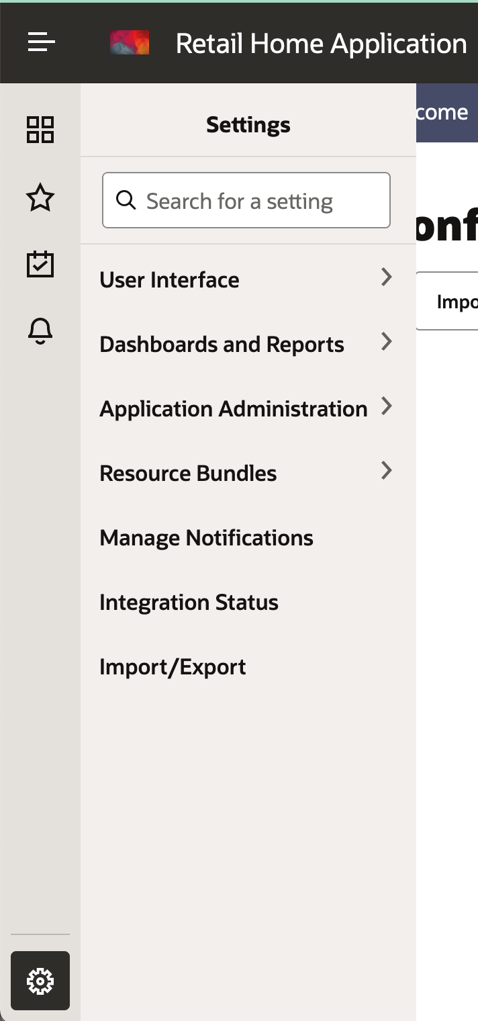Open the Tasks calendar-check icon
The width and height of the screenshot is (478, 1021).
40,264
